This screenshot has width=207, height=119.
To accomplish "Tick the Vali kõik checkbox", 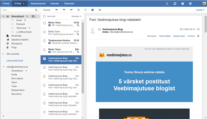I will [44, 16].
